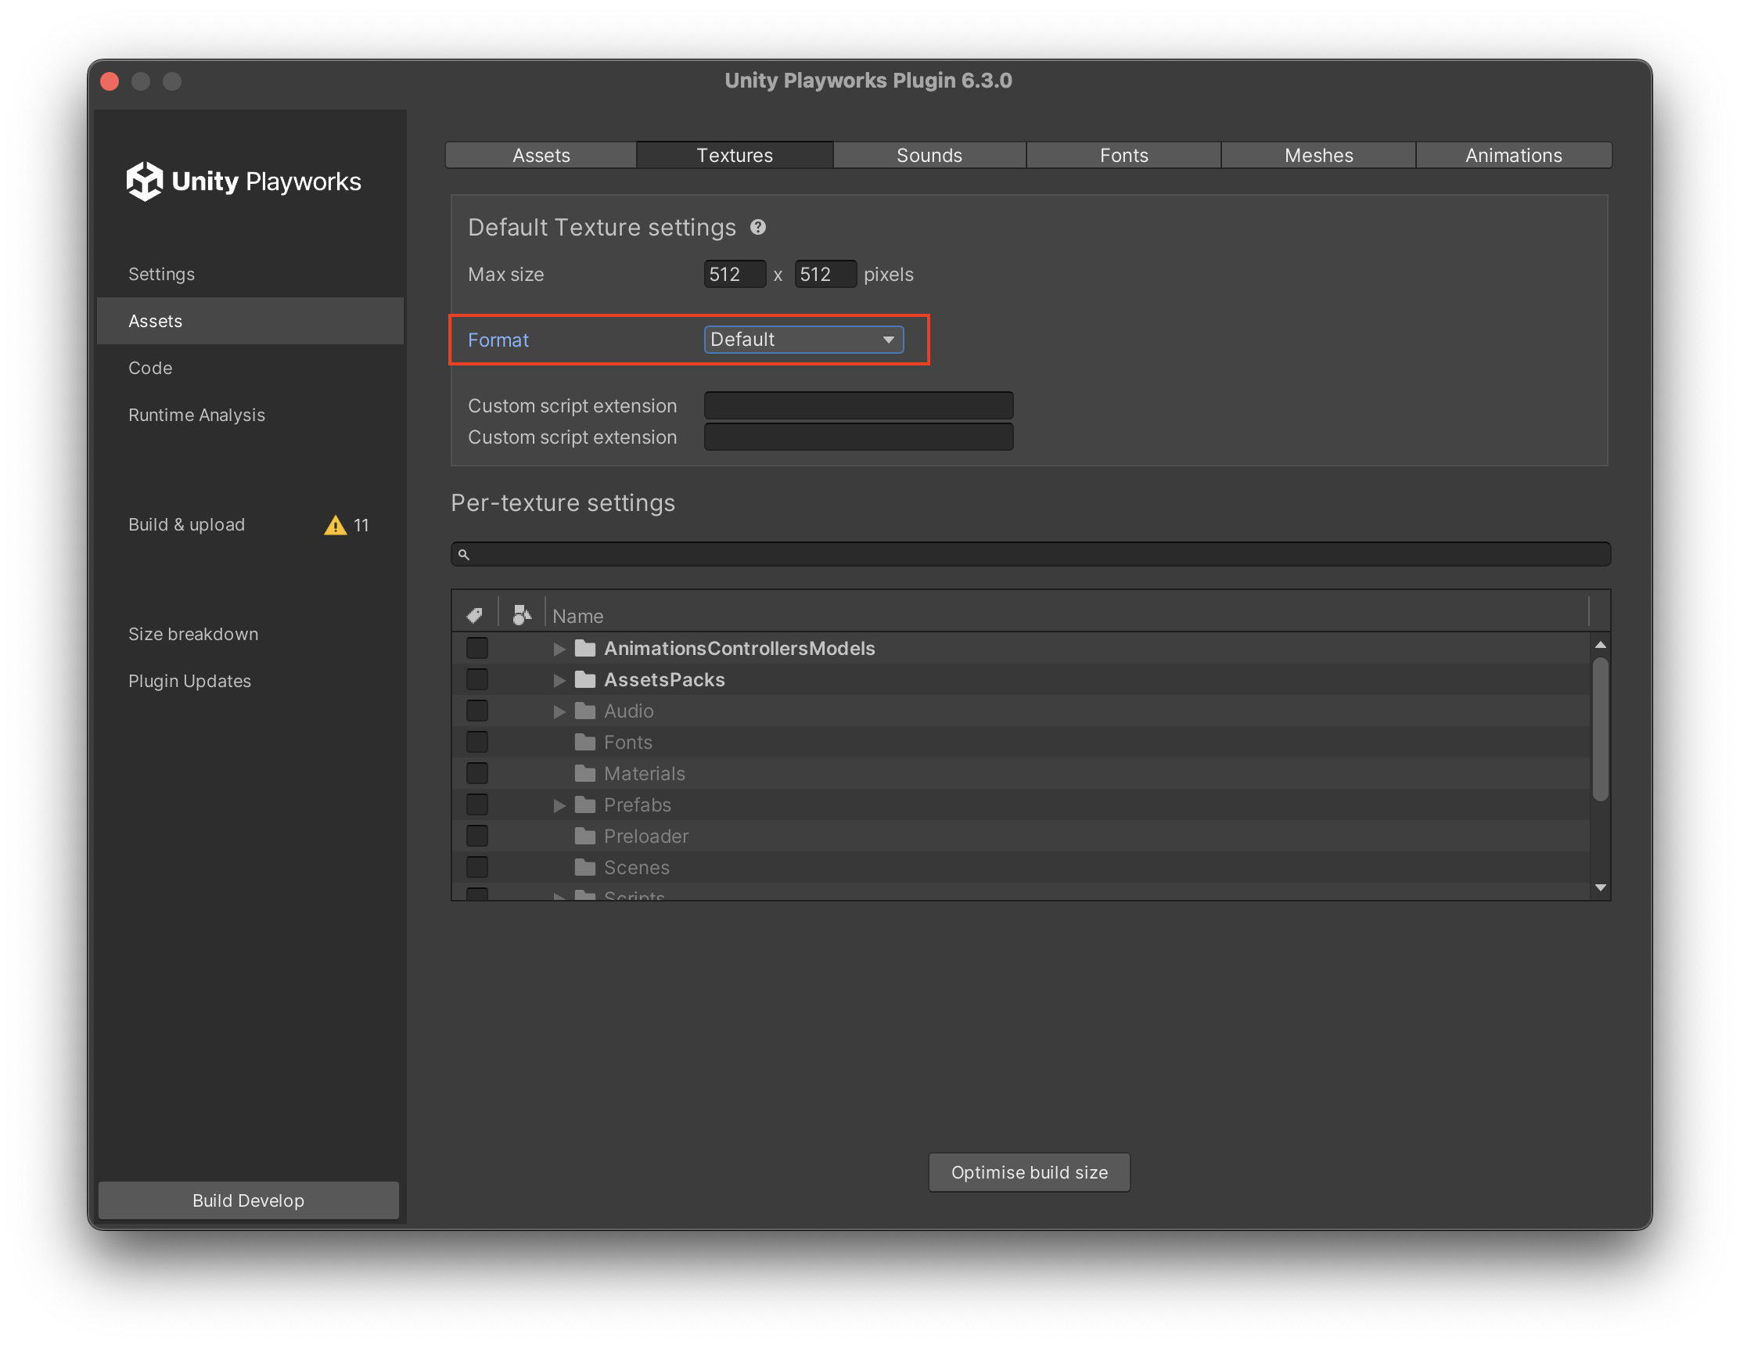Tick checkbox for Fonts folder row

tap(477, 742)
